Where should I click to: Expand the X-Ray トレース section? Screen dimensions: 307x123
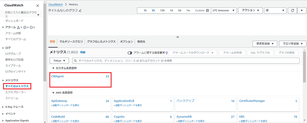(x=3, y=107)
